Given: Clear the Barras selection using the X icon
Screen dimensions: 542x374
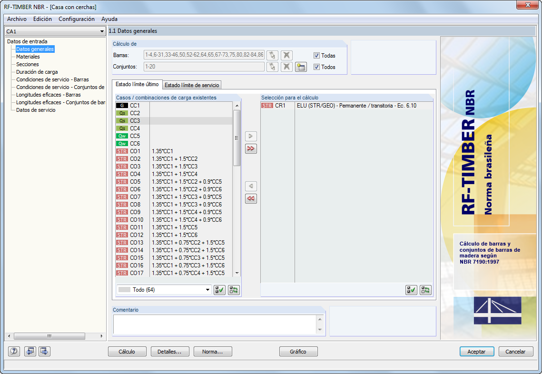Looking at the screenshot, I should [x=286, y=55].
